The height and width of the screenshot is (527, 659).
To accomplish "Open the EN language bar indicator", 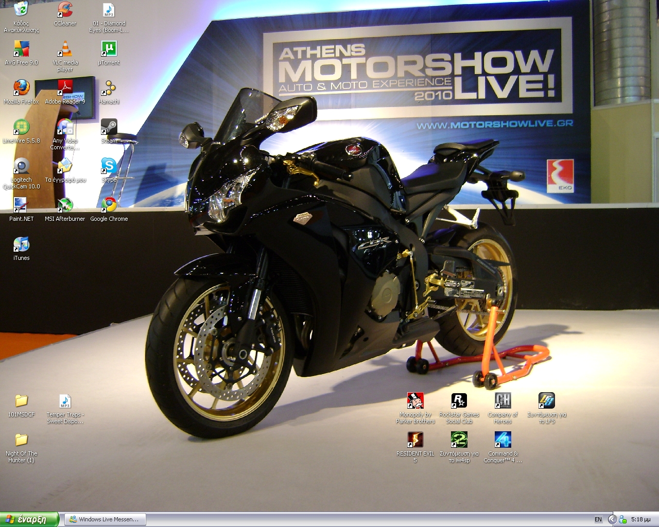I will coord(598,520).
